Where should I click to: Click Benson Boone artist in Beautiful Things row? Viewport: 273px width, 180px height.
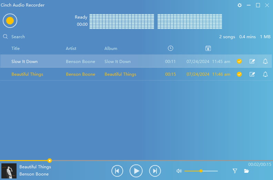81,74
